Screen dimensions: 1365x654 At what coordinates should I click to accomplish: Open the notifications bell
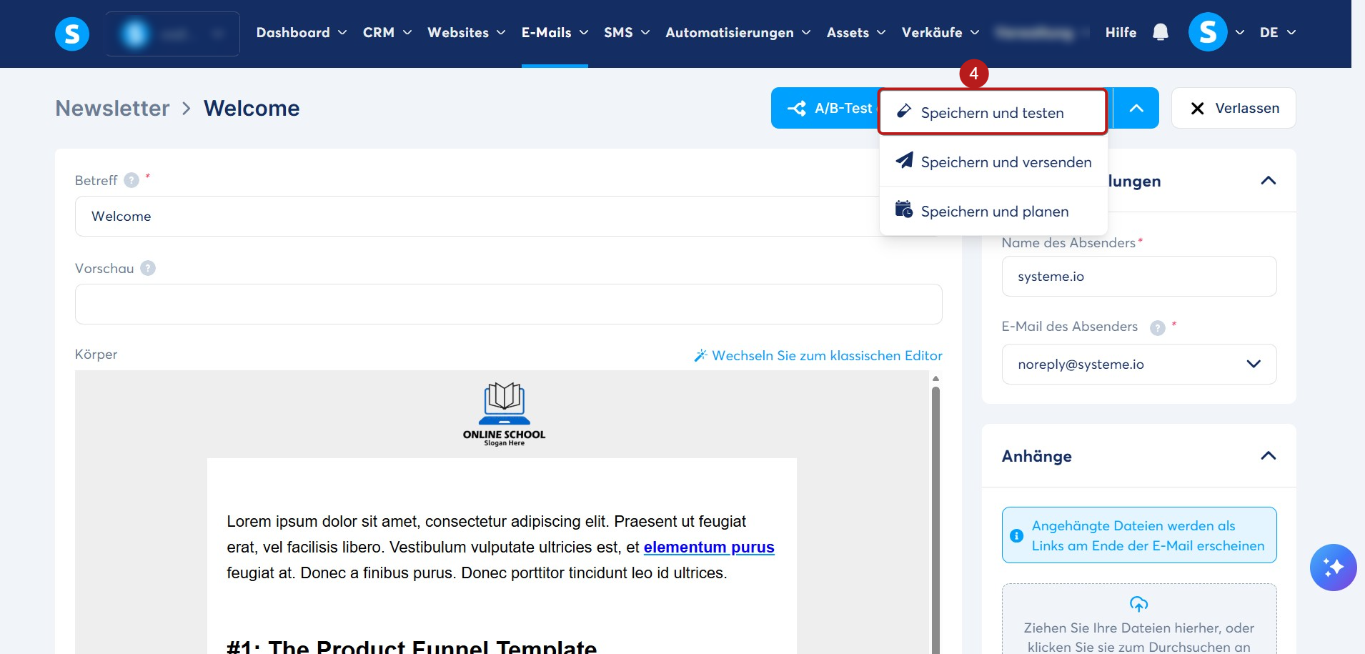coord(1161,32)
